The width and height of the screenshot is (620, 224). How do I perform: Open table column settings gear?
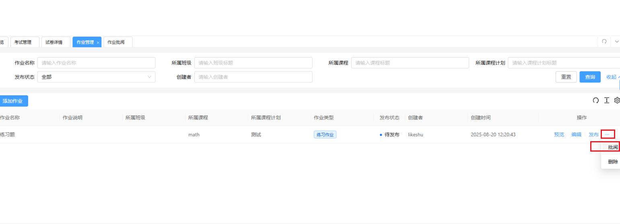[x=617, y=101]
